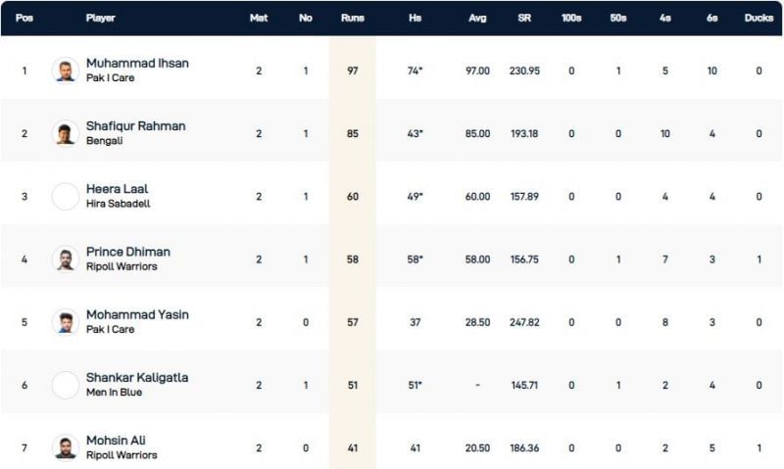Sort by 6s column header
The width and height of the screenshot is (784, 469).
pyautogui.click(x=711, y=18)
